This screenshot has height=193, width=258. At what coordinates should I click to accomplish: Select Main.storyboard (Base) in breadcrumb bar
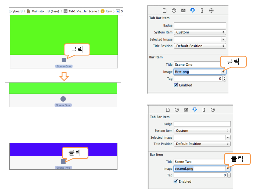click(x=45, y=11)
